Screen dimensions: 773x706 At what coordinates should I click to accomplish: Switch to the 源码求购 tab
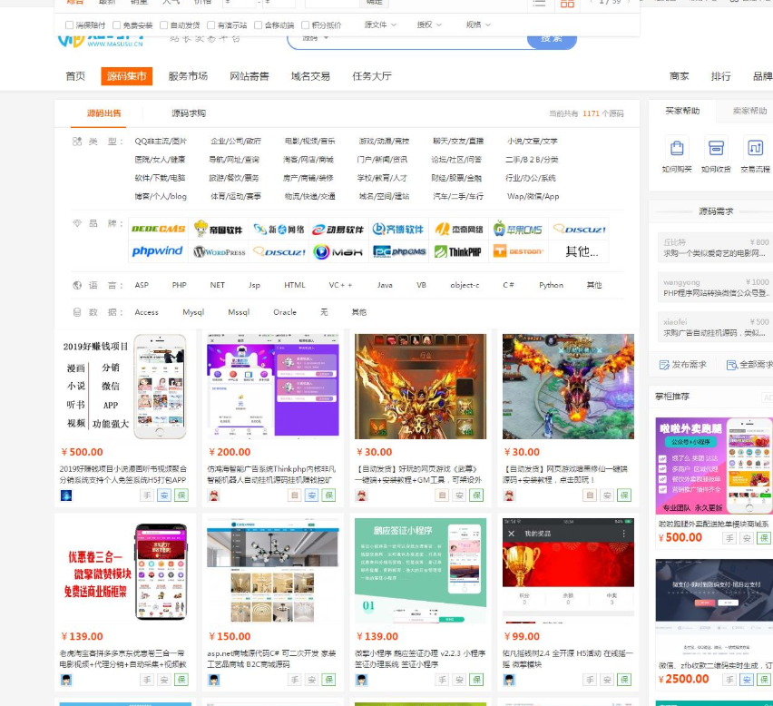point(189,113)
